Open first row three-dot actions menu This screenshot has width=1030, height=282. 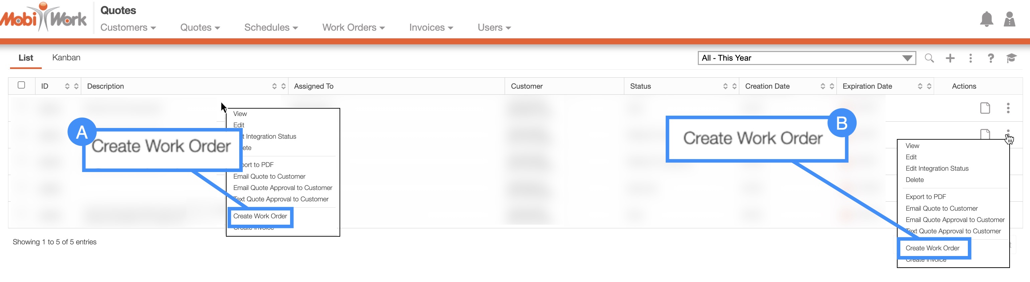1008,108
